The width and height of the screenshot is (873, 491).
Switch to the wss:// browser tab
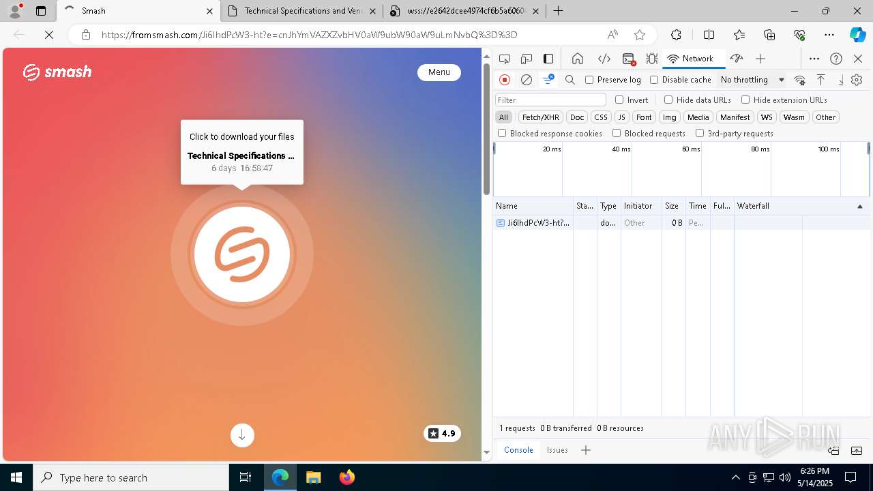pyautogui.click(x=464, y=11)
